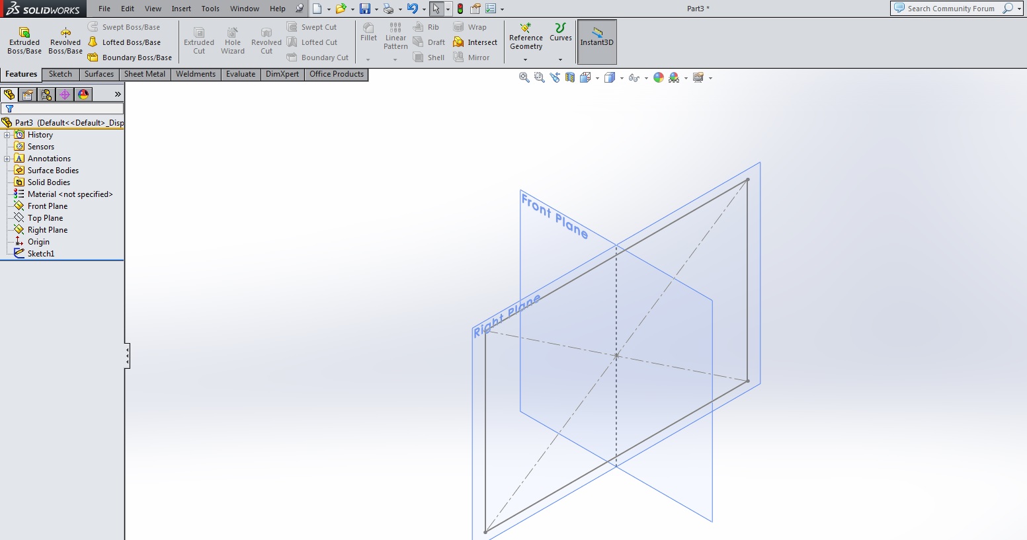The width and height of the screenshot is (1027, 540).
Task: Click the Zoom to Fit magnifier icon
Action: pos(524,78)
